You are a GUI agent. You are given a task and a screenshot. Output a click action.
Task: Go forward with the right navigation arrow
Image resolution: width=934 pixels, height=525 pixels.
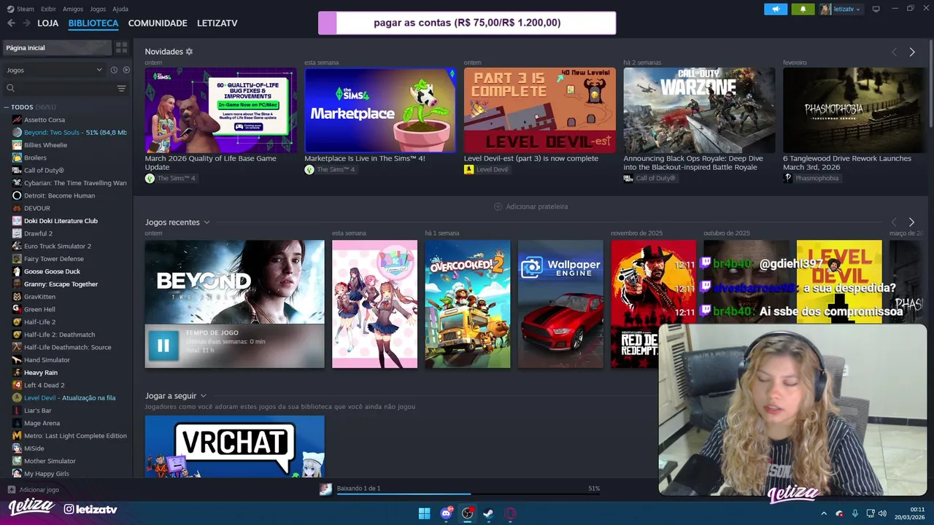[26, 23]
